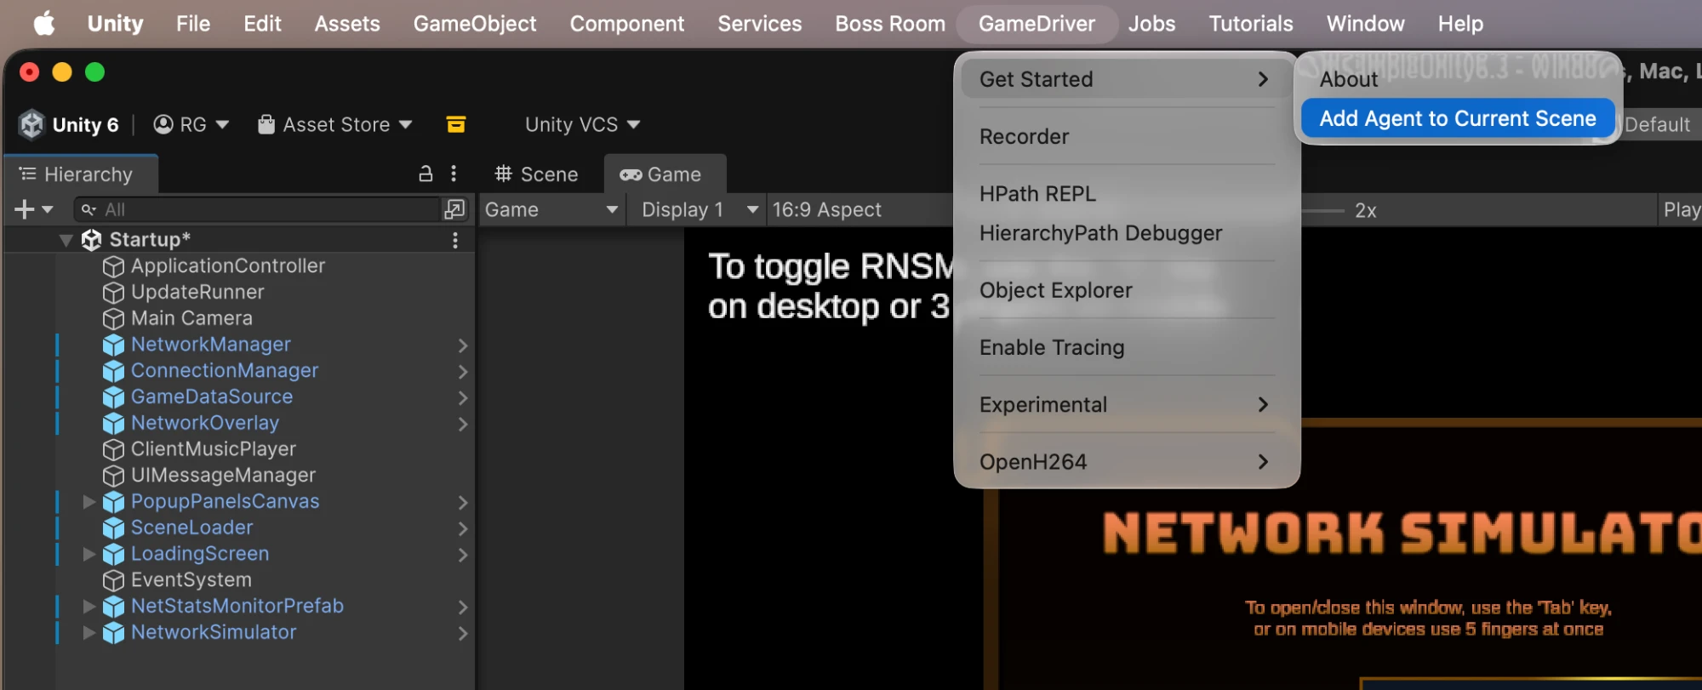Click the NetworkManager prefab cube icon
Image resolution: width=1702 pixels, height=690 pixels.
pyautogui.click(x=113, y=345)
